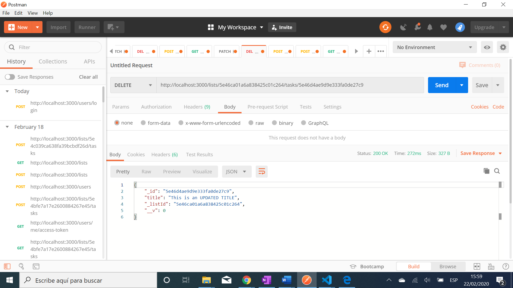Open the Pre-request Script tab
This screenshot has width=513, height=288.
pos(267,107)
